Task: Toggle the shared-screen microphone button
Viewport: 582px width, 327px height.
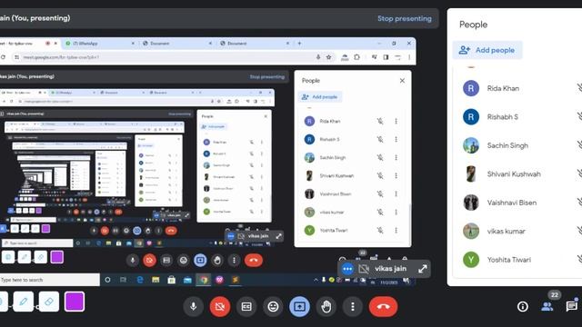Action: [x=132, y=261]
